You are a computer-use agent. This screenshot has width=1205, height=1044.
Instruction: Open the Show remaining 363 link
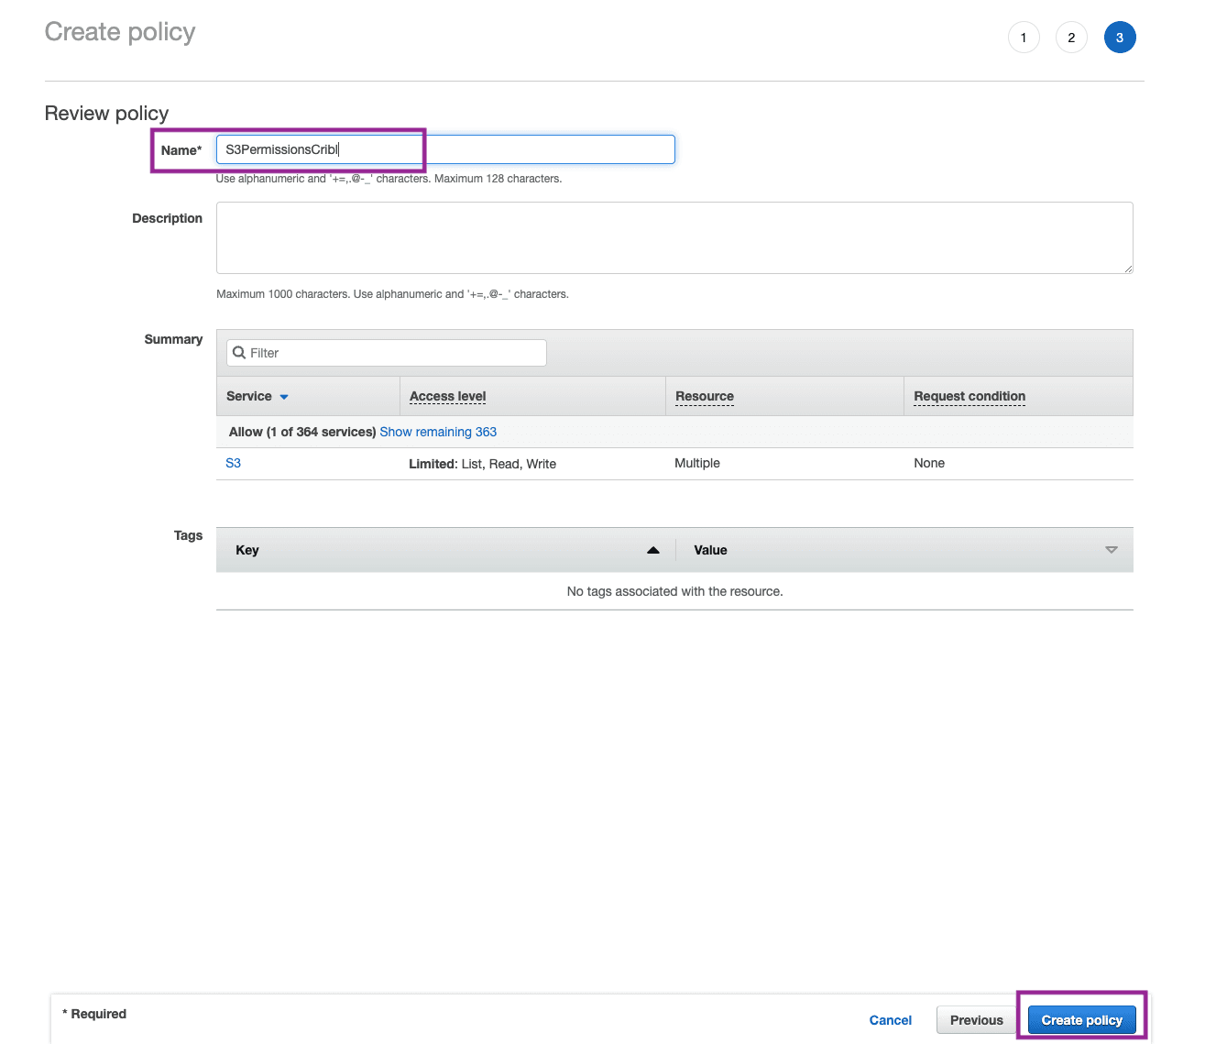click(438, 432)
